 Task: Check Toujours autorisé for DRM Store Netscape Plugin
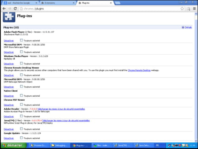21,52
